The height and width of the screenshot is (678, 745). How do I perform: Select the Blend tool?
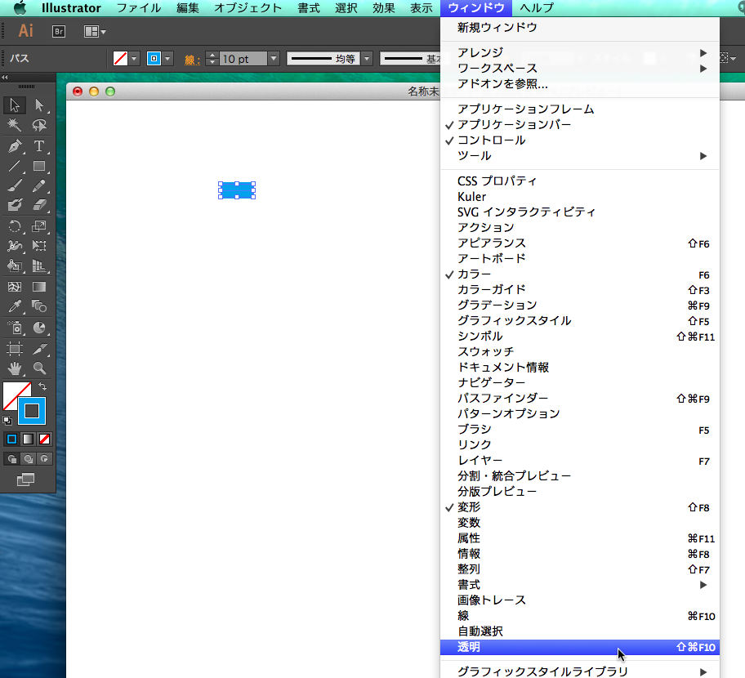[39, 306]
